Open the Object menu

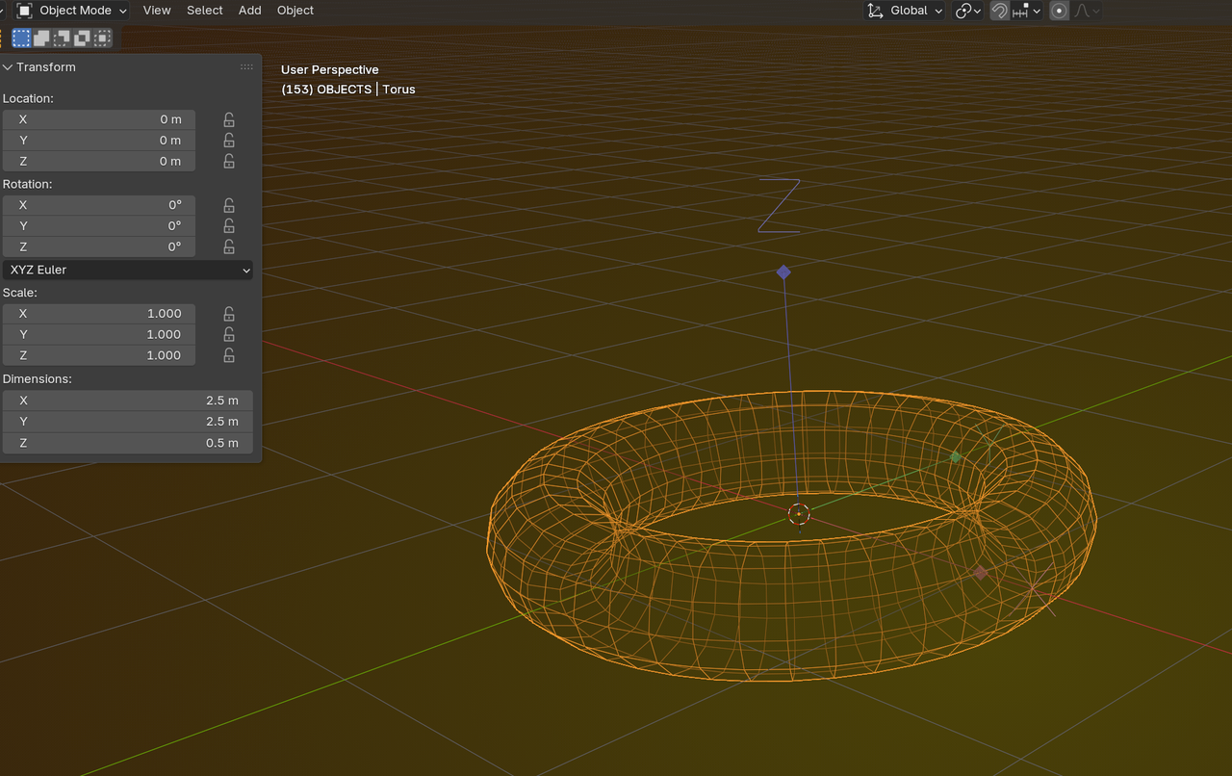coord(295,11)
